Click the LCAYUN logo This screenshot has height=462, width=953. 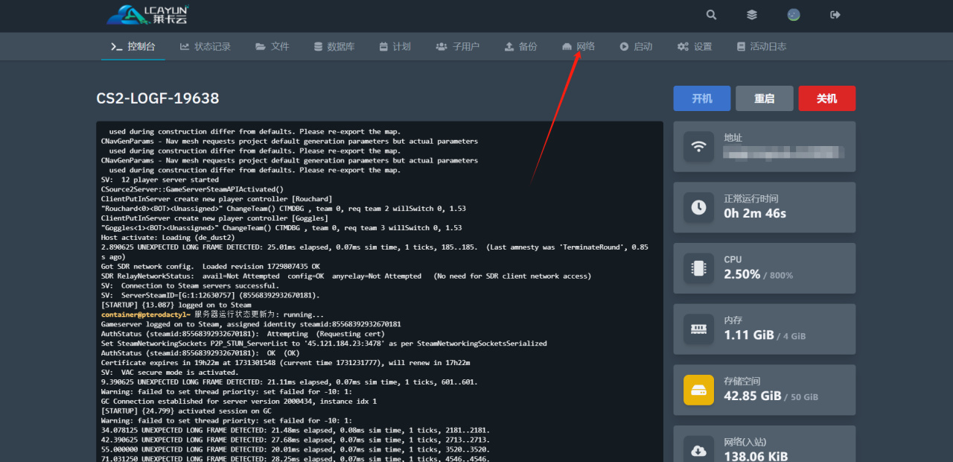pos(148,14)
